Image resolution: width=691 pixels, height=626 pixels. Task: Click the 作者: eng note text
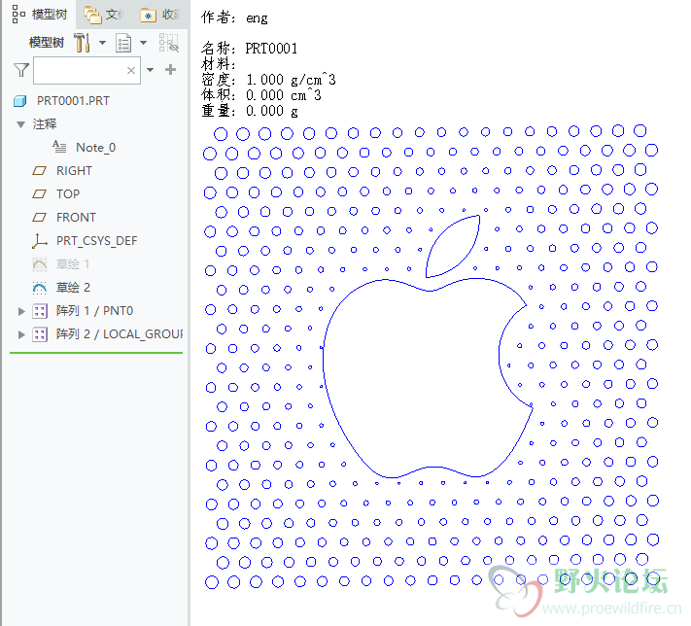tap(234, 17)
